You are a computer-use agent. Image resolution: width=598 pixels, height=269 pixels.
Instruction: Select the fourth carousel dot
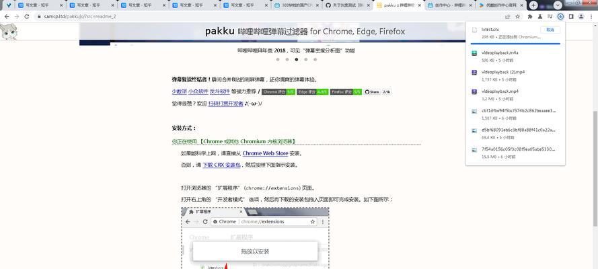coord(306,59)
